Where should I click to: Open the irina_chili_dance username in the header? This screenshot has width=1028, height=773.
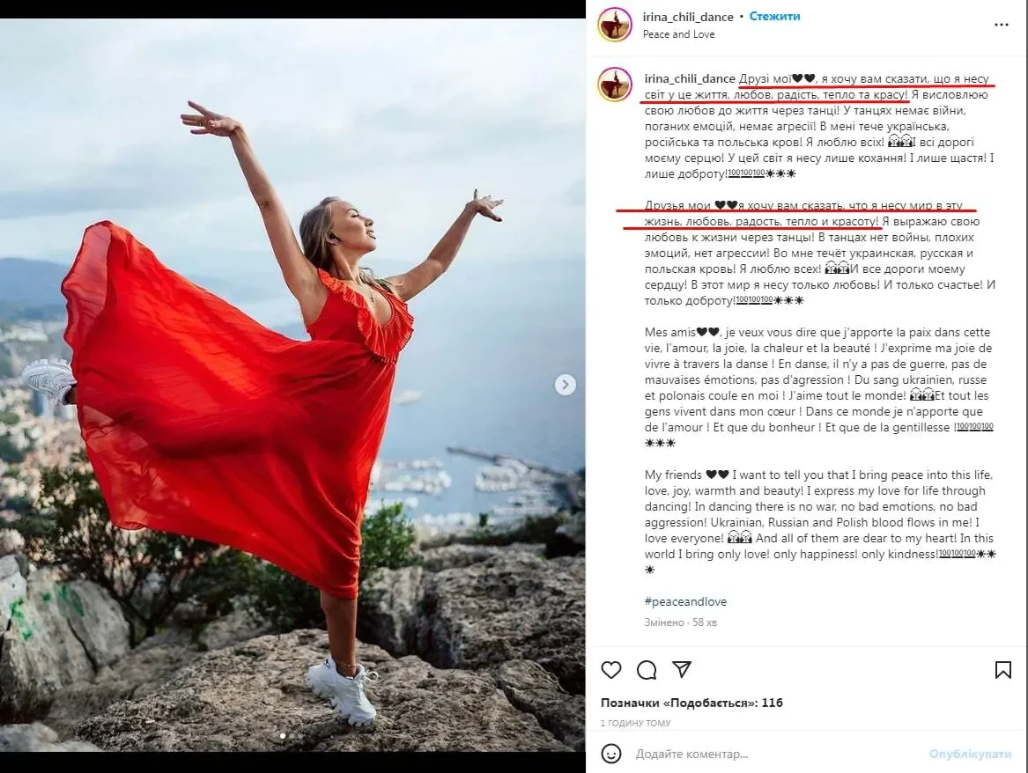click(688, 17)
